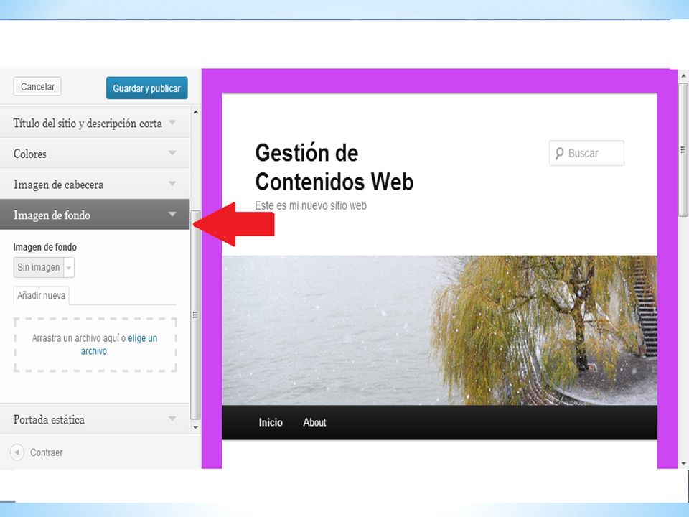Click the Contraer label
The image size is (689, 517).
(47, 452)
